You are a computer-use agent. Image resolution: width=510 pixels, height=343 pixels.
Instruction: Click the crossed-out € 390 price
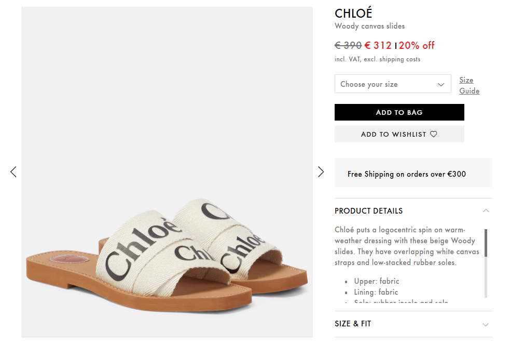(348, 45)
